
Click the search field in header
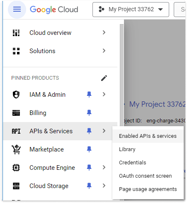pos(180,10)
